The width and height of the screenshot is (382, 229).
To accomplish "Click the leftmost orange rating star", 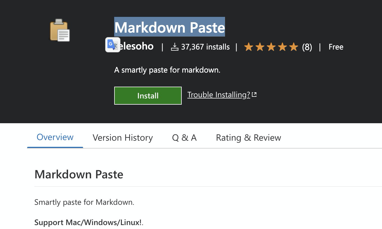I will pos(249,47).
